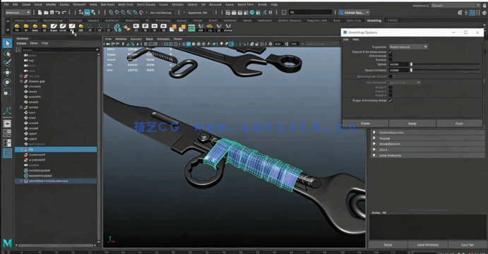The height and width of the screenshot is (254, 488).
Task: Click the Create button in ShrinkWrap Options
Action: pyautogui.click(x=365, y=123)
